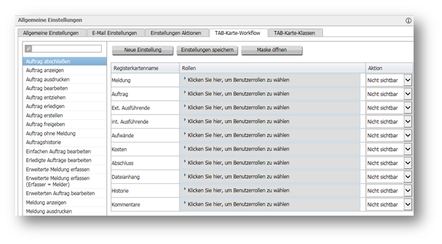442x244 pixels.
Task: Select Auftrag anzeigen in list
Action: pyautogui.click(x=65, y=71)
